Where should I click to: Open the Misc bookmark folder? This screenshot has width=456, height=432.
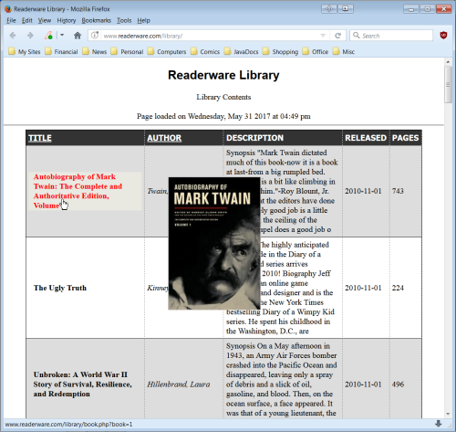344,51
